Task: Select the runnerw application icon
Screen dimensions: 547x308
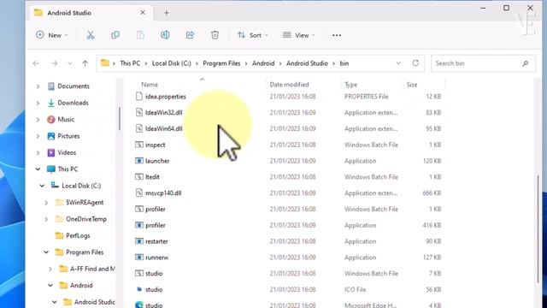Action: [139, 258]
